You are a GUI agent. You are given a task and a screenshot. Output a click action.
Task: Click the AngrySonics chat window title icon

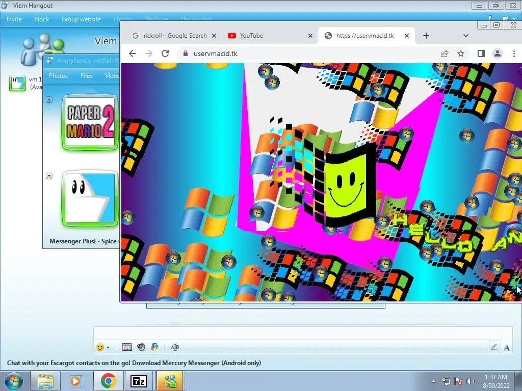click(50, 60)
